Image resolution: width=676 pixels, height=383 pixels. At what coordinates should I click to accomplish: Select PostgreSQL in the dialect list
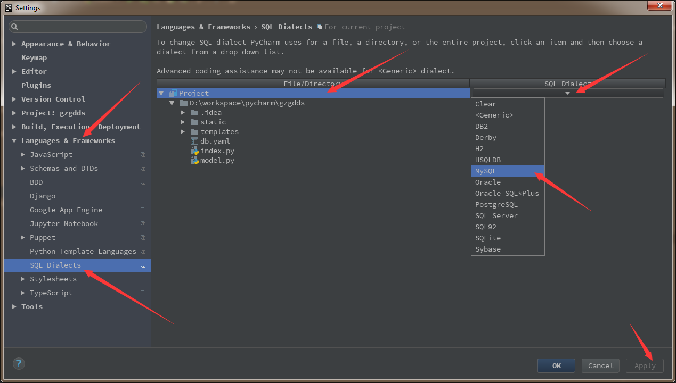tap(496, 205)
